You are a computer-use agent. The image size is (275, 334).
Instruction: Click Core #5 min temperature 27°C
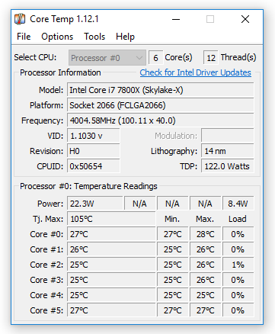[173, 310]
